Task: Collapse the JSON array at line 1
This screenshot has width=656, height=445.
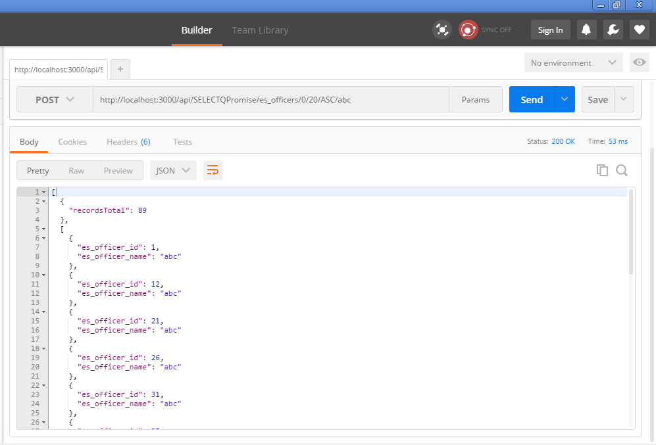Action: click(44, 192)
